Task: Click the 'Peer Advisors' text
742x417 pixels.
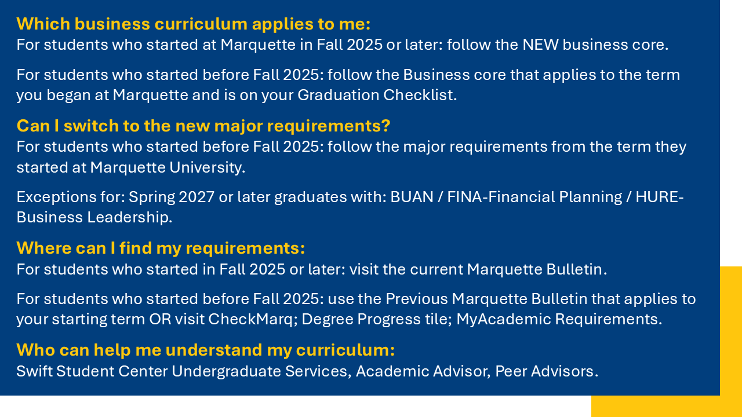Action: [545, 371]
